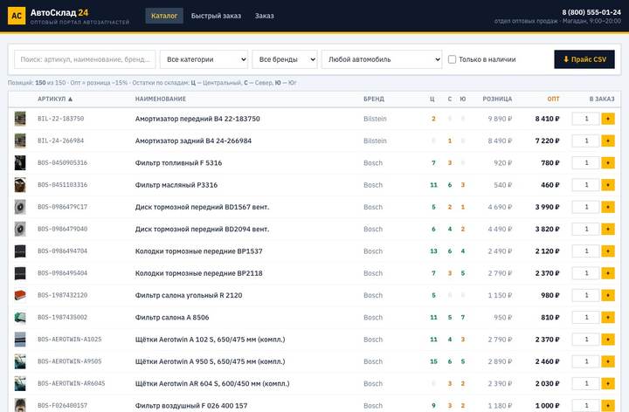Set quantity field for Амортизатор передний B4
The height and width of the screenshot is (412, 629).
coord(585,119)
